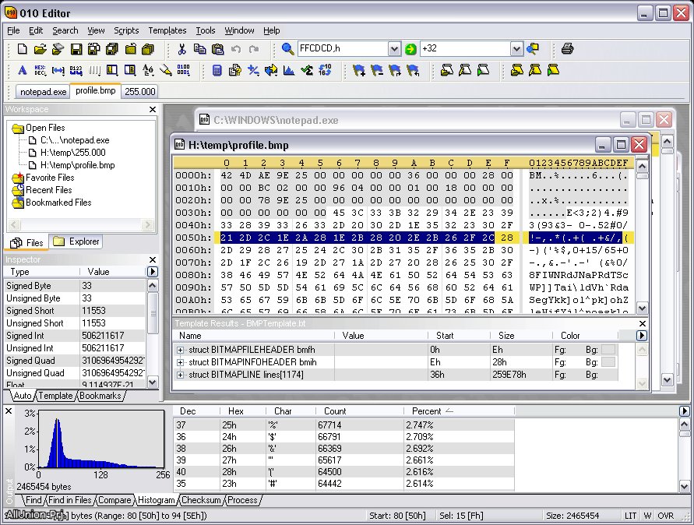Click the Convert base 10/16 icon
The height and width of the screenshot is (525, 694).
click(325, 70)
